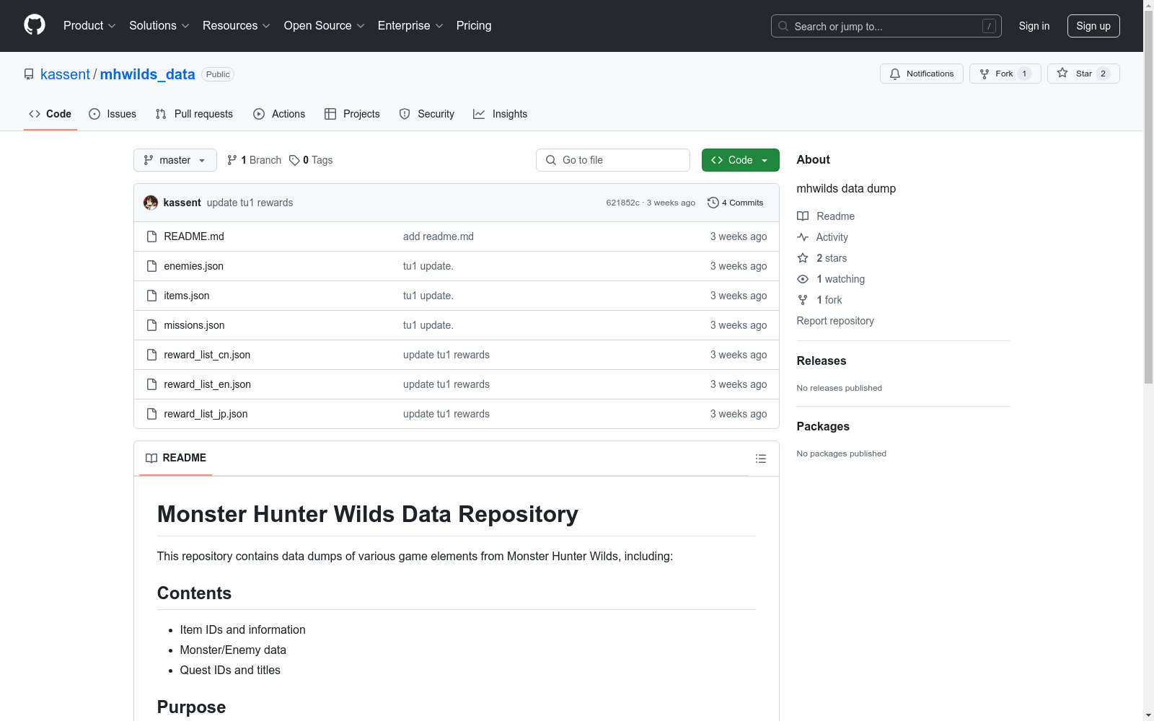Open the Activity link in About

[822, 237]
